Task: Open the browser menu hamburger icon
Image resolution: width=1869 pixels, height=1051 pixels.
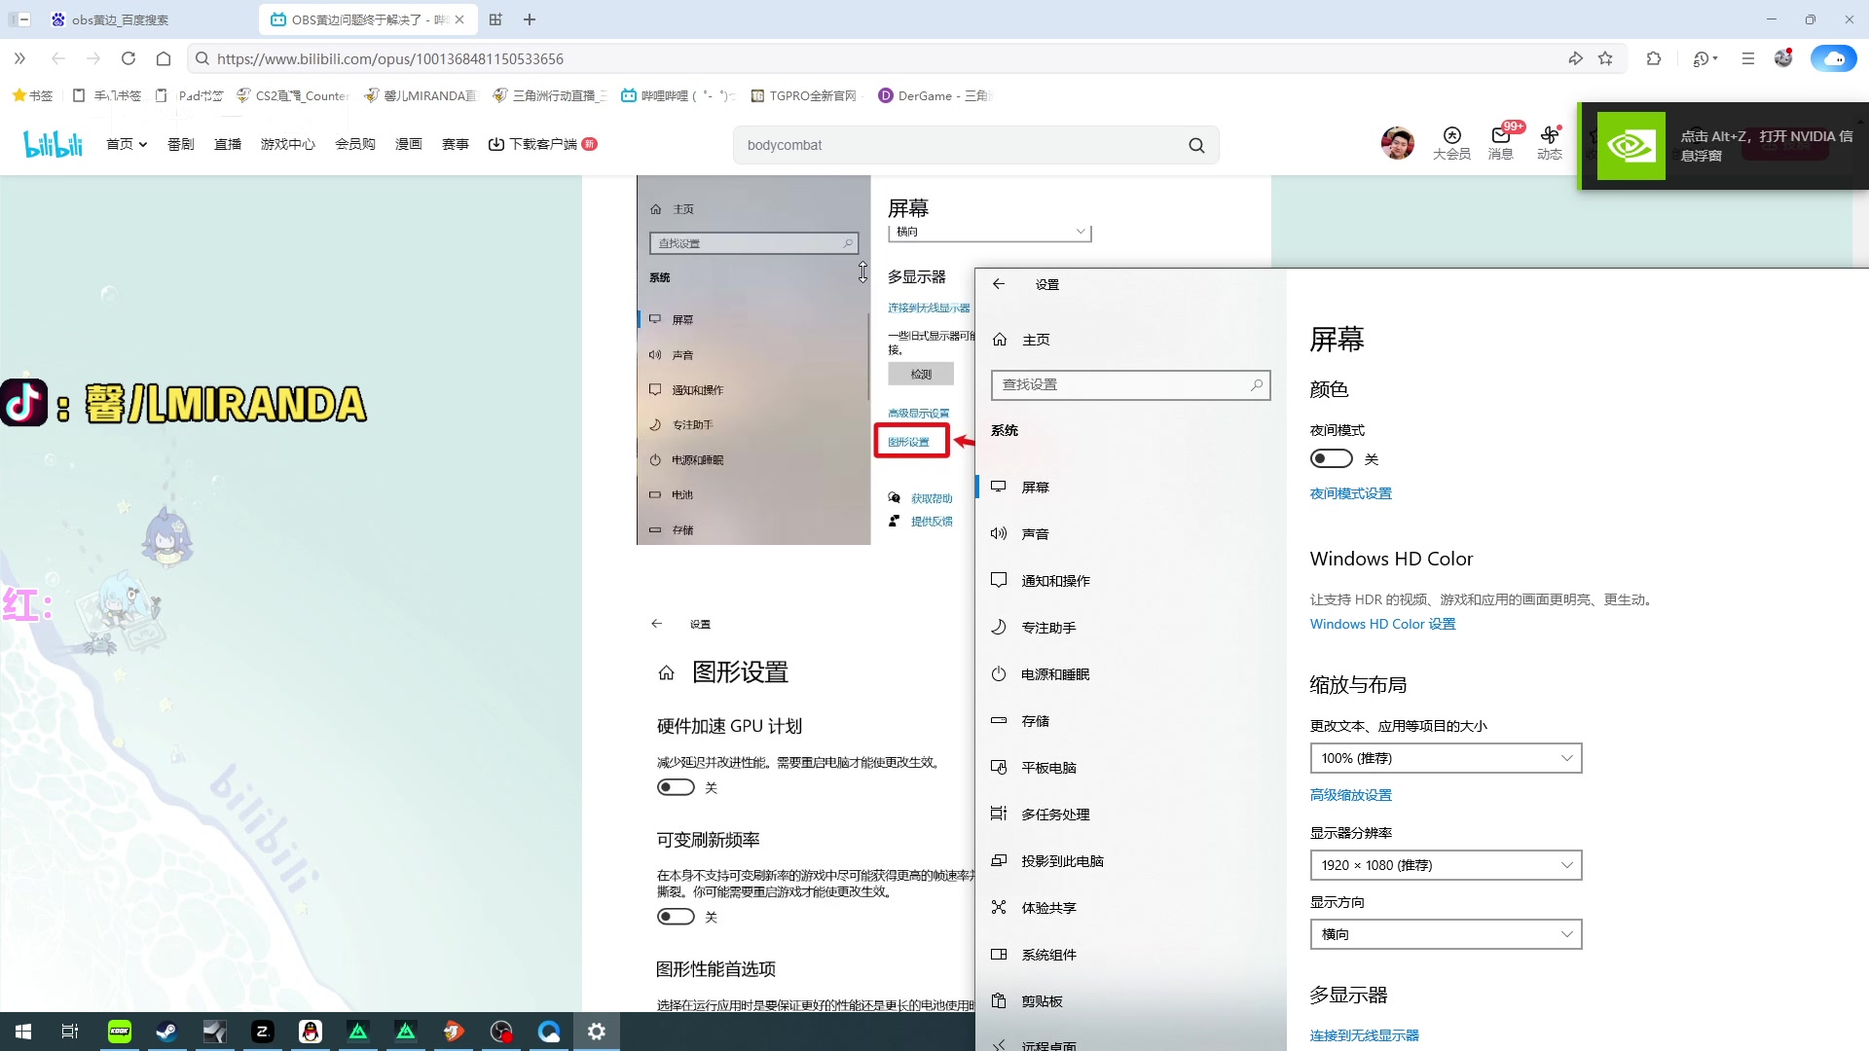Action: (x=1747, y=58)
